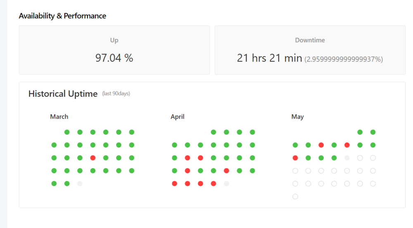Click first green dot in April's top row
This screenshot has height=228, width=413.
coord(214,132)
